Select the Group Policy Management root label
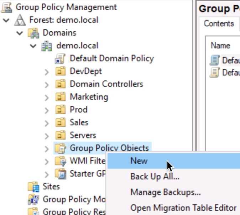This screenshot has height=215, width=240. pos(66,7)
